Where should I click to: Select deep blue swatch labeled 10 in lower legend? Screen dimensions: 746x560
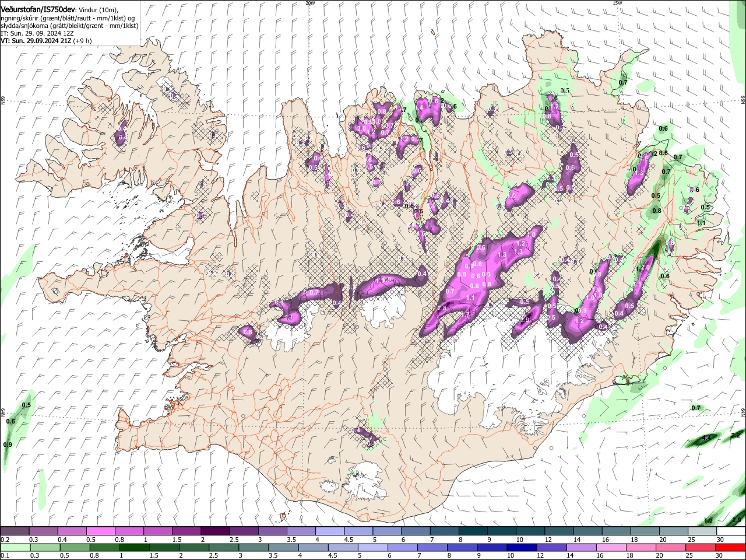(x=521, y=548)
